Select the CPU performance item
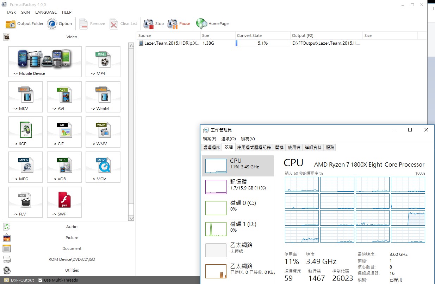The width and height of the screenshot is (435, 284). pos(238,166)
